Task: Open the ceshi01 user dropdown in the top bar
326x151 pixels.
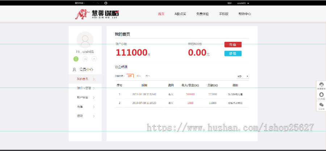Action: (x=243, y=3)
